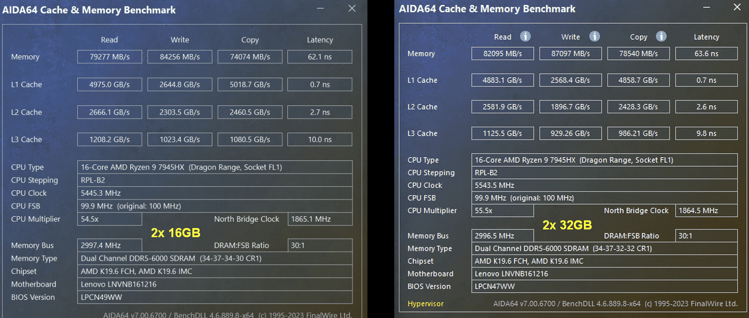Select the Memory Type field with 34-37-34-30 timings
Screen dimensions: 749x318
tap(215, 258)
